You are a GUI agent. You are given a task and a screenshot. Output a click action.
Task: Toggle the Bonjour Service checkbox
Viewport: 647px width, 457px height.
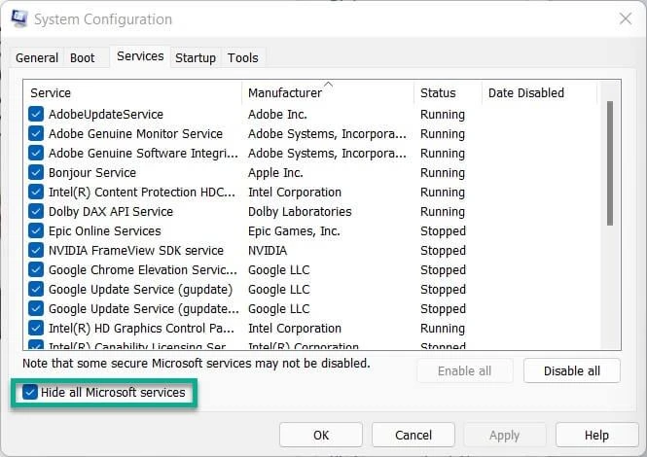click(36, 173)
